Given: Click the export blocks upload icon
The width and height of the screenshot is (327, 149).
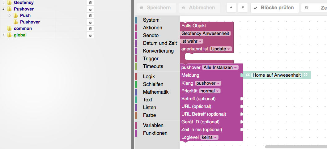Looking at the screenshot, I should pyautogui.click(x=243, y=8).
